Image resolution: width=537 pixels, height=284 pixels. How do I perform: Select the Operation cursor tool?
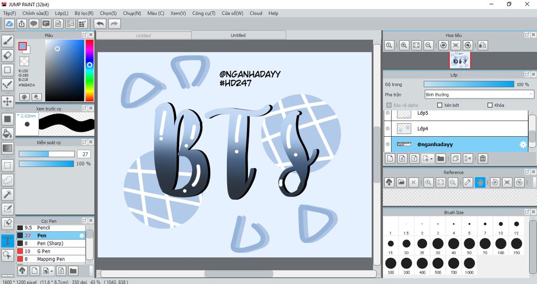[x=7, y=255]
